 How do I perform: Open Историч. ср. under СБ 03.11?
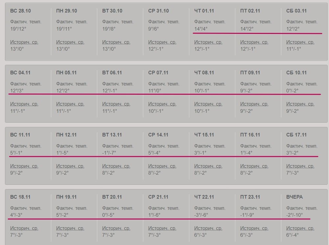[300, 42]
